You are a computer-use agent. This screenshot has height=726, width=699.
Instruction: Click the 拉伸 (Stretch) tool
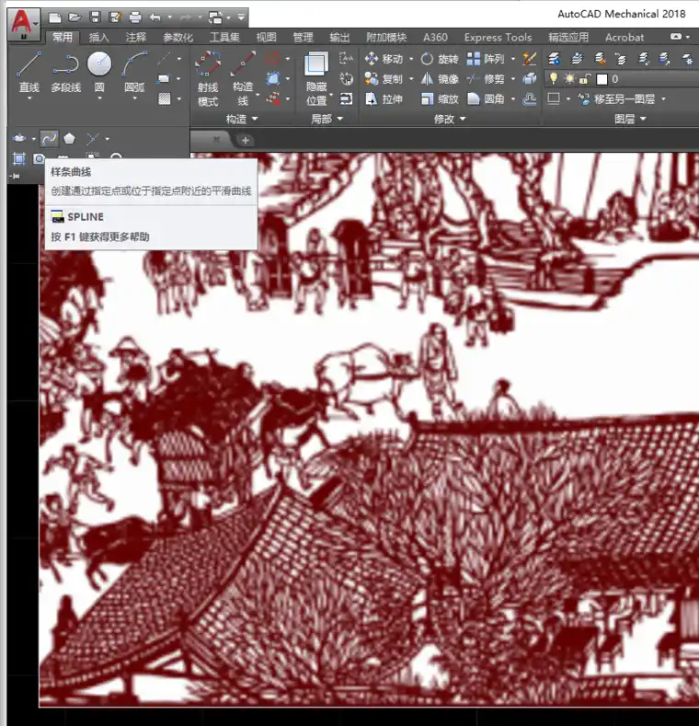(384, 99)
